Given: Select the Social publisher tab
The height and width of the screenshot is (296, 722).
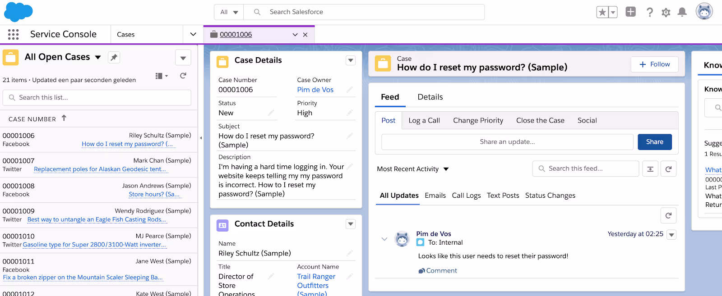Looking at the screenshot, I should pos(587,120).
